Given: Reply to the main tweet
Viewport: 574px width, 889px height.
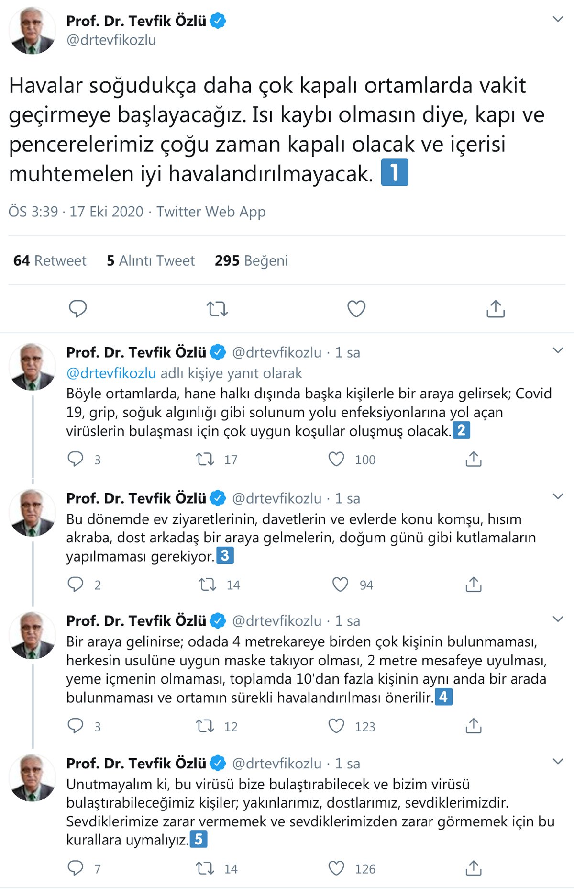Looking at the screenshot, I should click(78, 309).
